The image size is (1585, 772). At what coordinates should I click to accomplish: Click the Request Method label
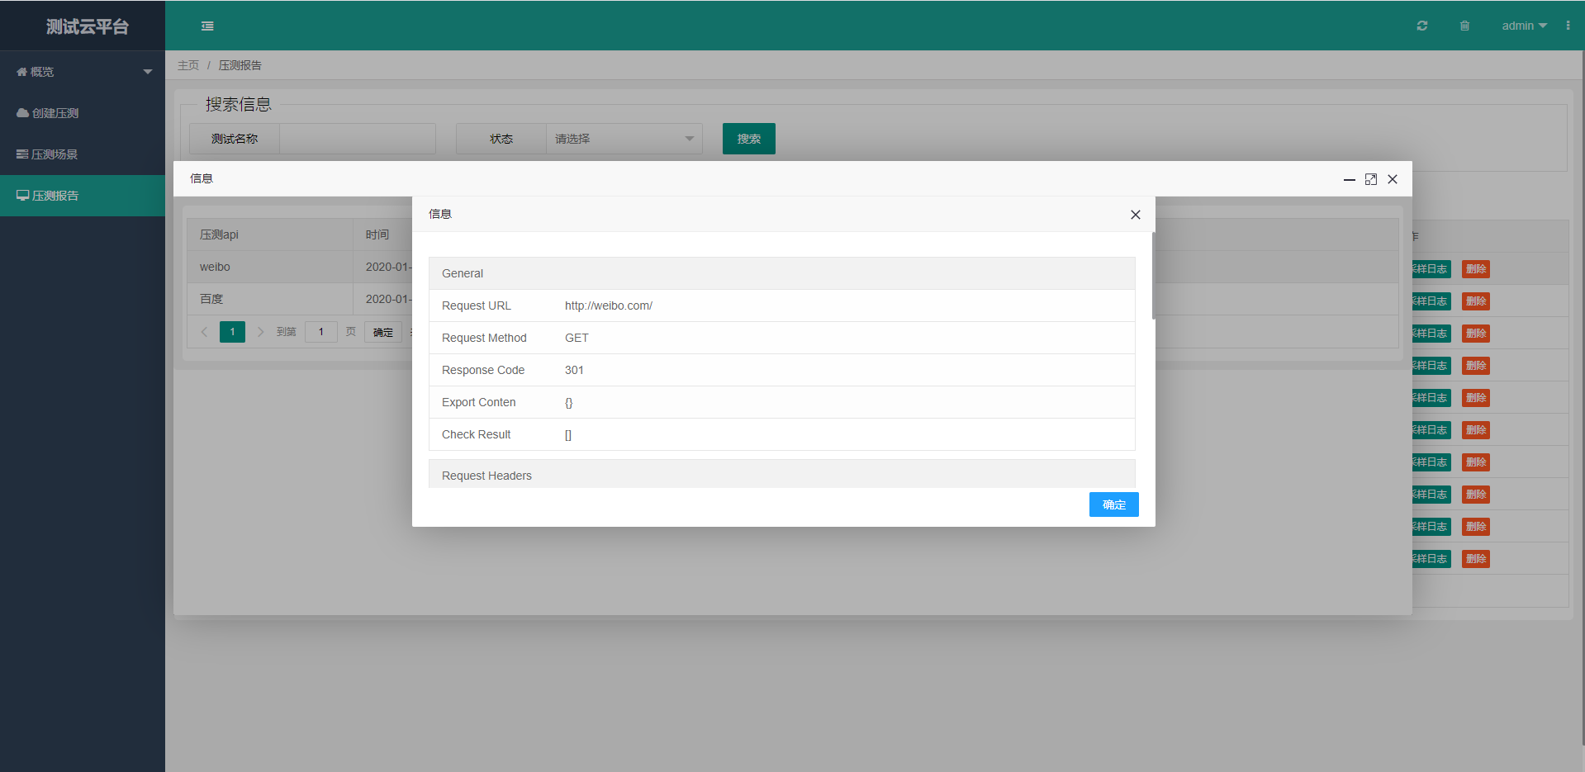coord(484,338)
